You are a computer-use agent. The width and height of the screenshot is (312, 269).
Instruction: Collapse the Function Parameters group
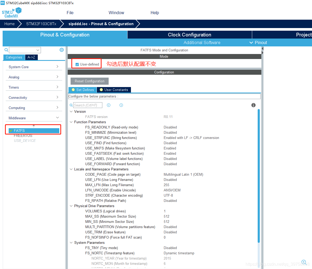tap(71, 122)
